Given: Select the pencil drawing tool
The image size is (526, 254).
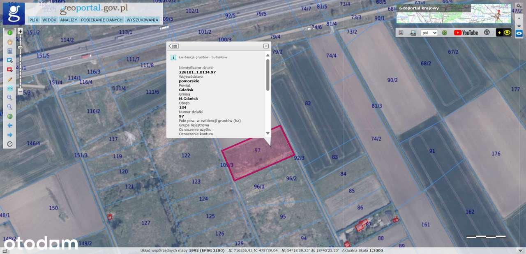Looking at the screenshot, I should click(x=10, y=79).
